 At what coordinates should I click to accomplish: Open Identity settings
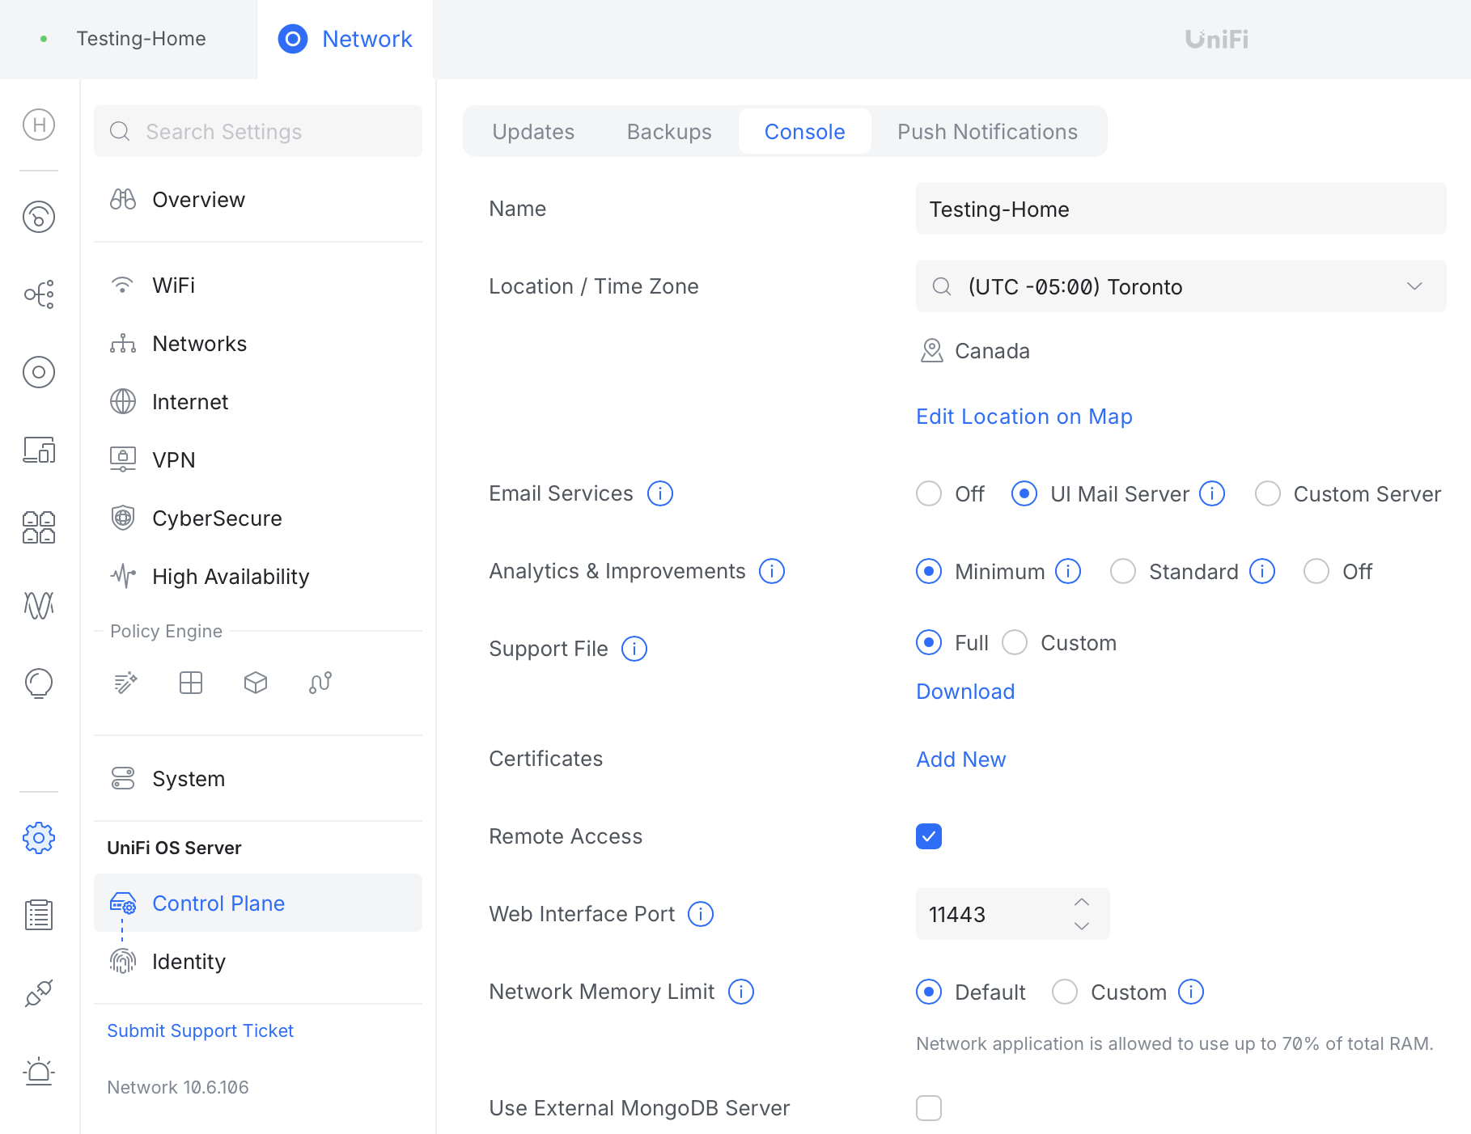click(258, 962)
